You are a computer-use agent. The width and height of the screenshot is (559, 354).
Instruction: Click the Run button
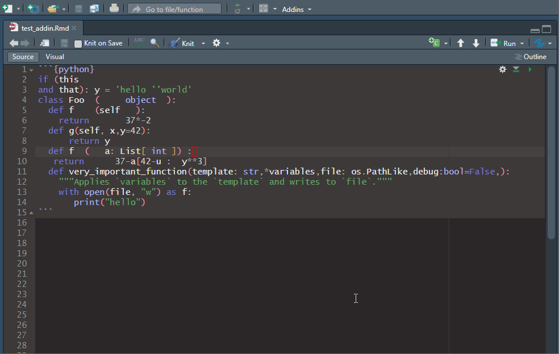pyautogui.click(x=503, y=43)
